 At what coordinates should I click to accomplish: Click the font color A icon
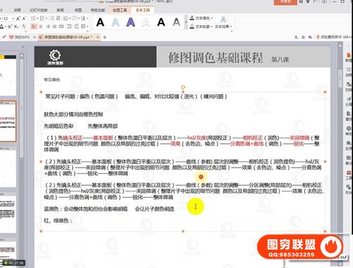coord(1,26)
